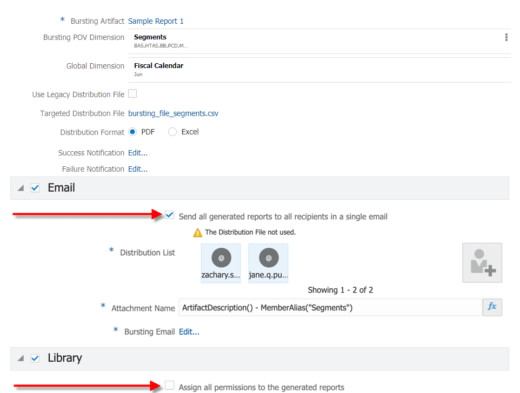Image resolution: width=520 pixels, height=393 pixels.
Task: Toggle the Use Legacy Distribution File checkbox
Action: click(132, 94)
